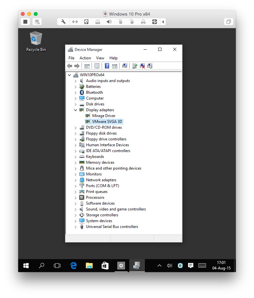Open Task View on the taskbar
This screenshot has width=254, height=298.
[57, 266]
